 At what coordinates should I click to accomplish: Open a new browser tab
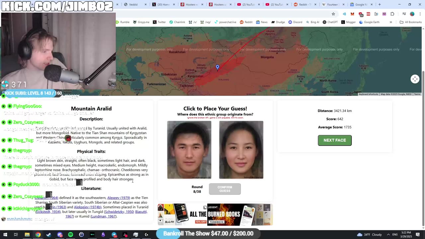(x=380, y=5)
